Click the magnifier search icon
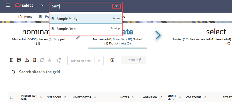Image resolution: width=232 pixels, height=102 pixels. [x=13, y=72]
